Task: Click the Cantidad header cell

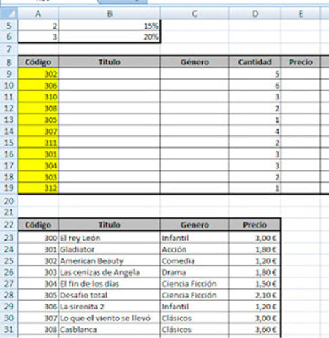Action: 254,62
